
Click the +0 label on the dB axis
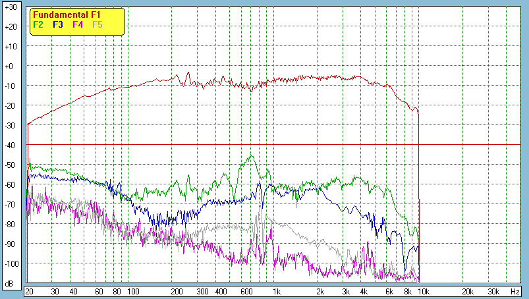pos(10,67)
